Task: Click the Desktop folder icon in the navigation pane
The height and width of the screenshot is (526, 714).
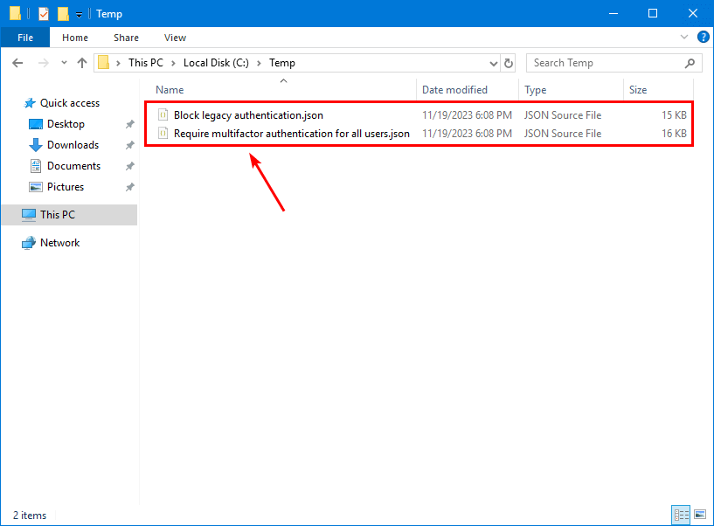Action: tap(36, 124)
